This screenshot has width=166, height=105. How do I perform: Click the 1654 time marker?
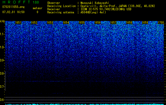coord(66,23)
